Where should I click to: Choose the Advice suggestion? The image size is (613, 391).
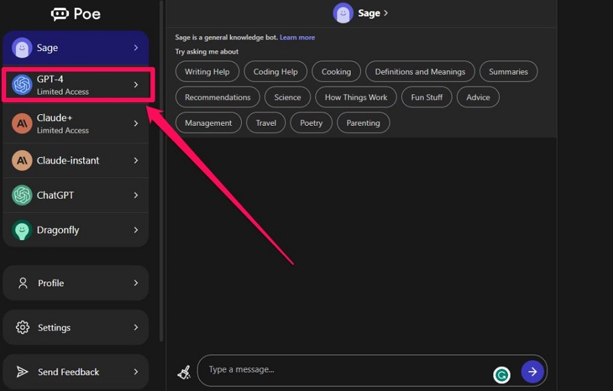point(478,97)
